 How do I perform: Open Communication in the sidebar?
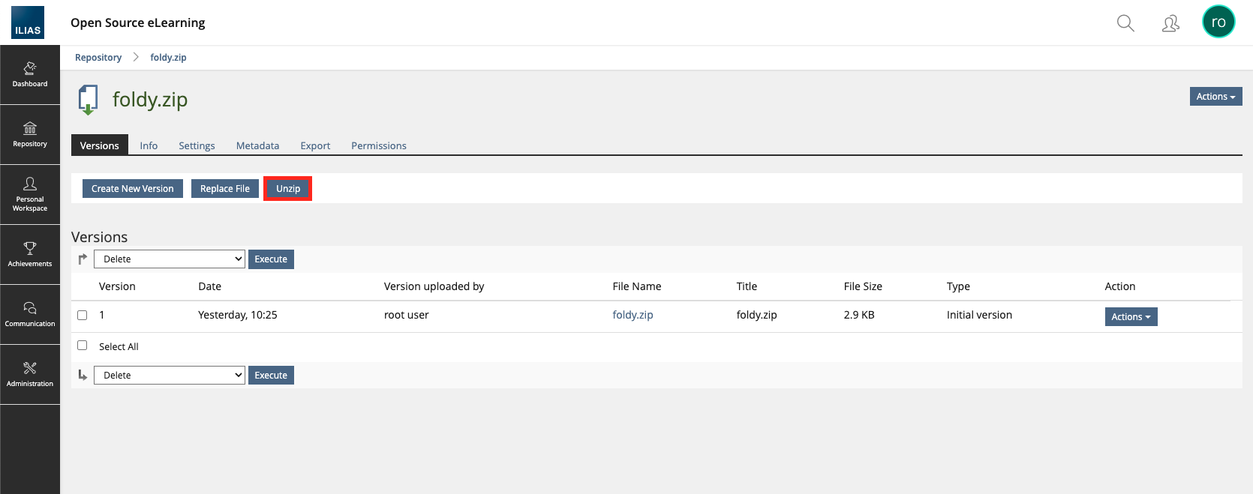click(30, 314)
